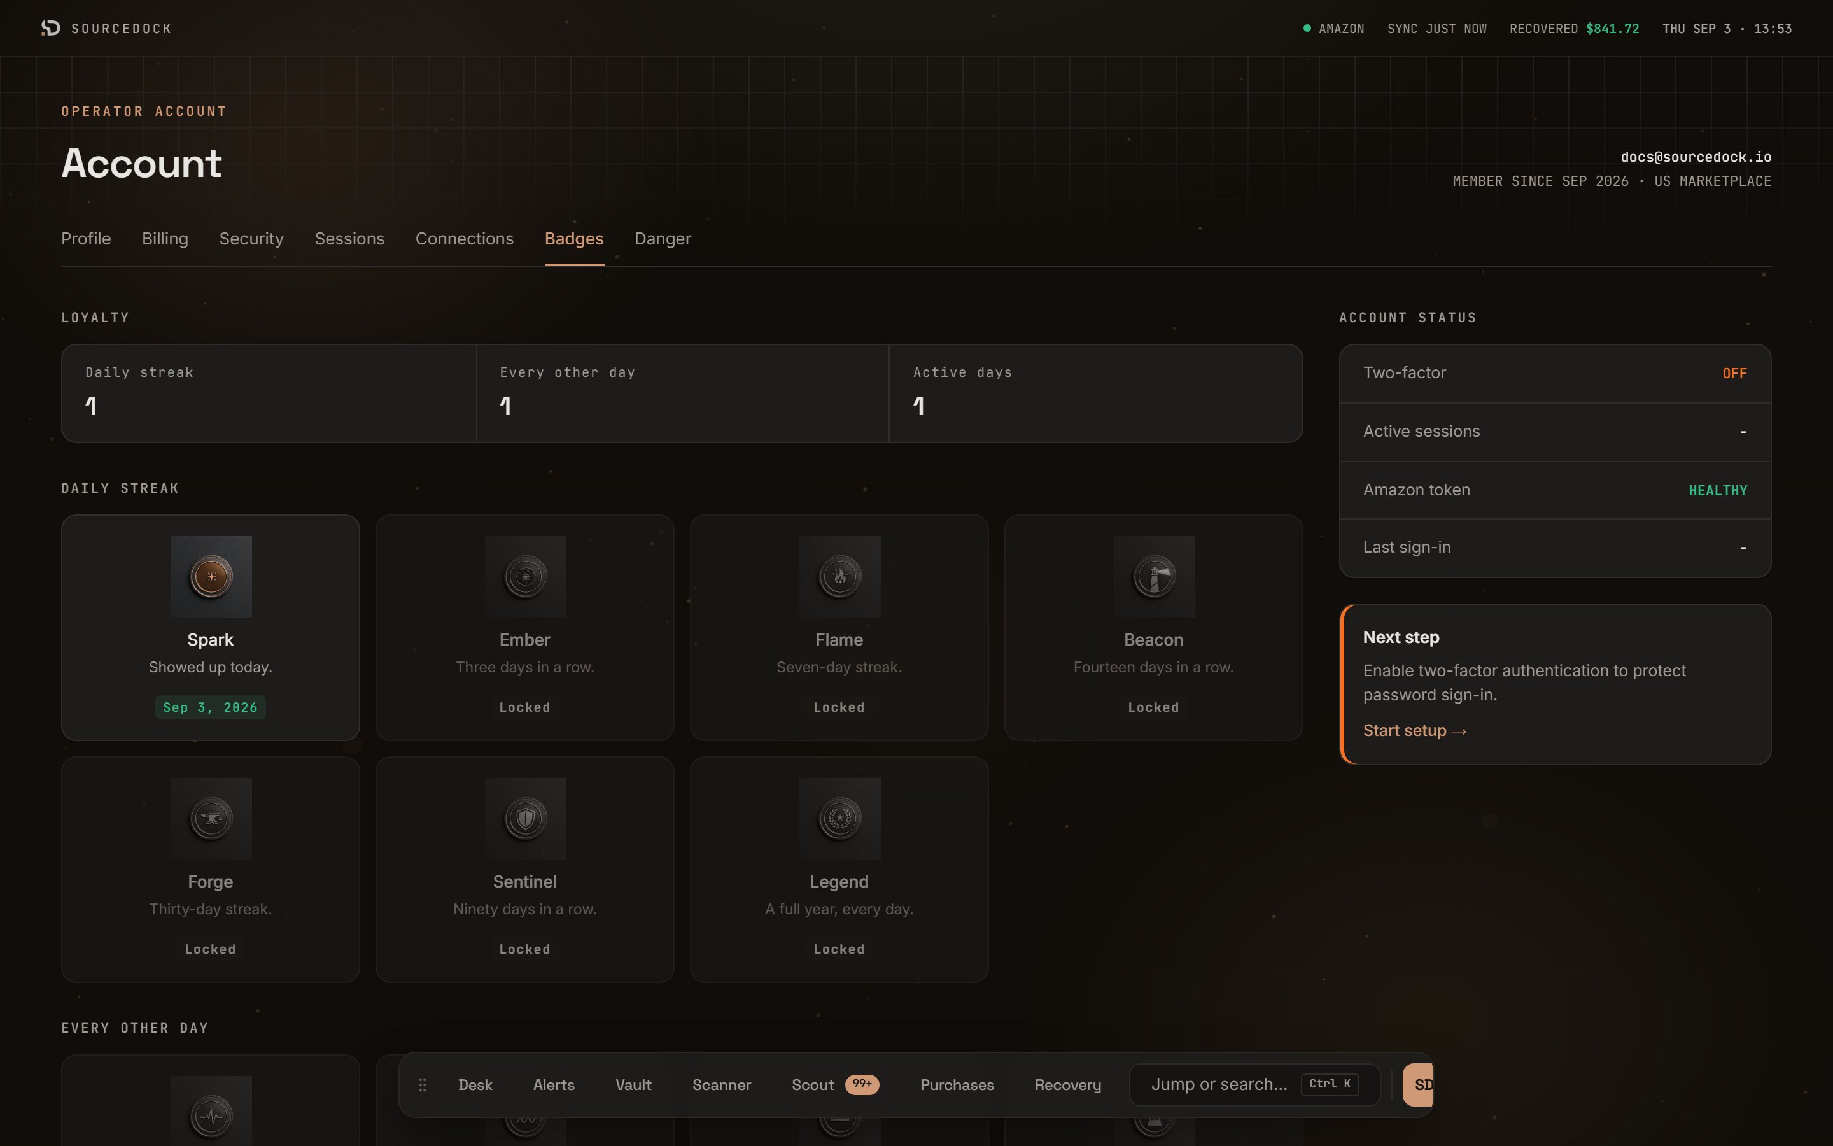Screen dimensions: 1833x1146
Task: Click the Flame badge medallion
Action: pos(840,577)
